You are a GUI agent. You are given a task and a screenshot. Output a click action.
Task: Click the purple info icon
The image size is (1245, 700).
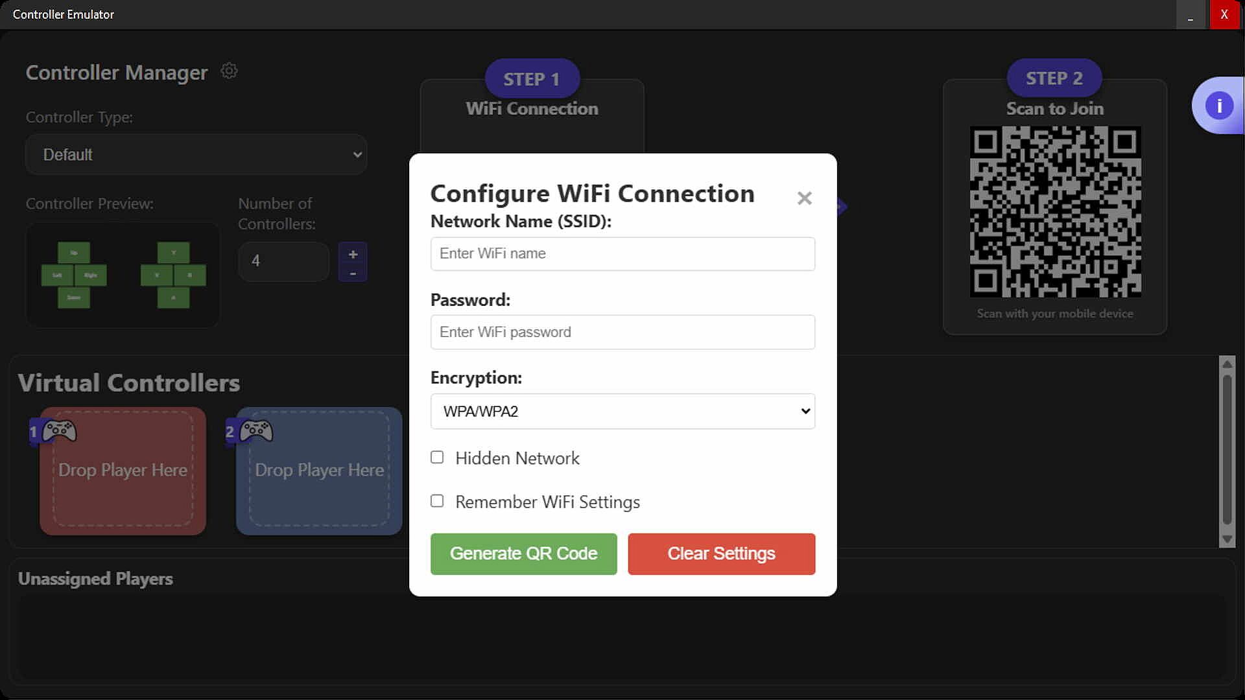click(x=1218, y=106)
